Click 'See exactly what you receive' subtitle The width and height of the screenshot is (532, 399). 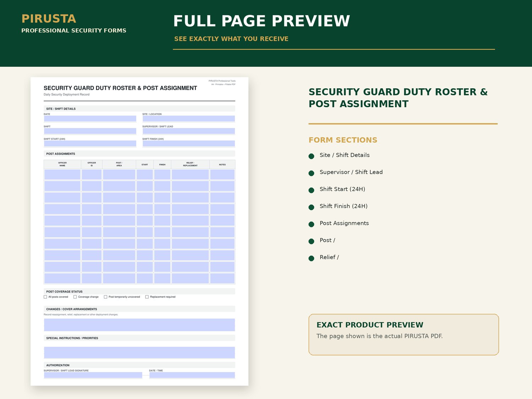point(231,39)
